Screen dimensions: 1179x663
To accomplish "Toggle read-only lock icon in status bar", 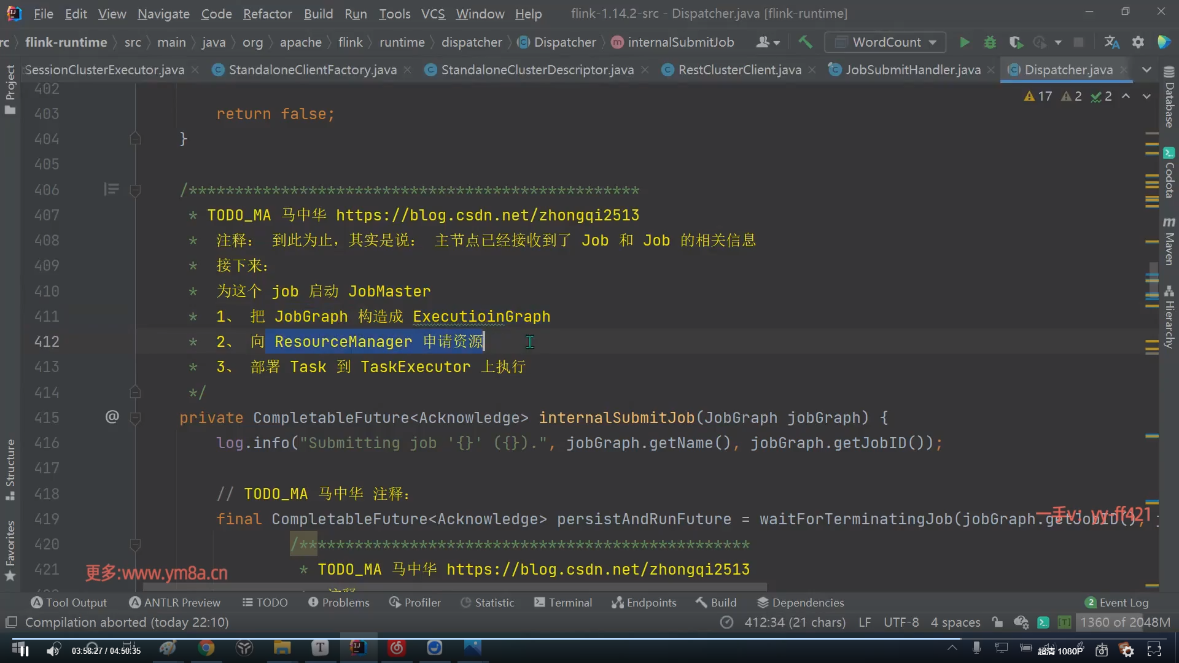I will pos(997,622).
